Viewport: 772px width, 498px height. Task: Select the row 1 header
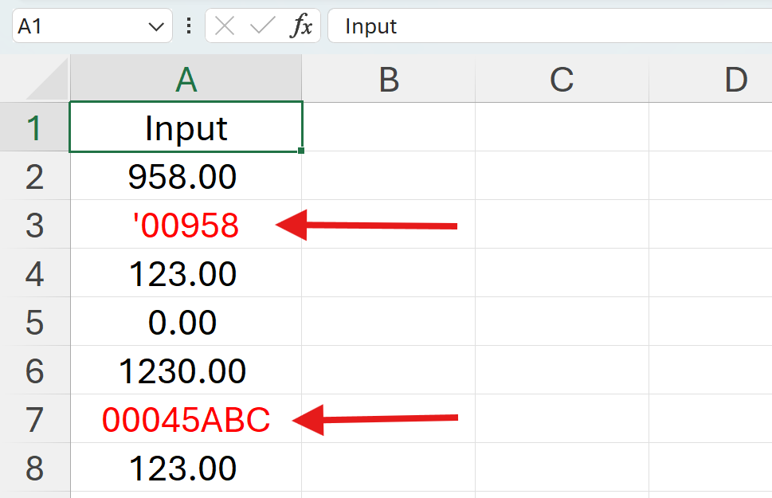34,127
